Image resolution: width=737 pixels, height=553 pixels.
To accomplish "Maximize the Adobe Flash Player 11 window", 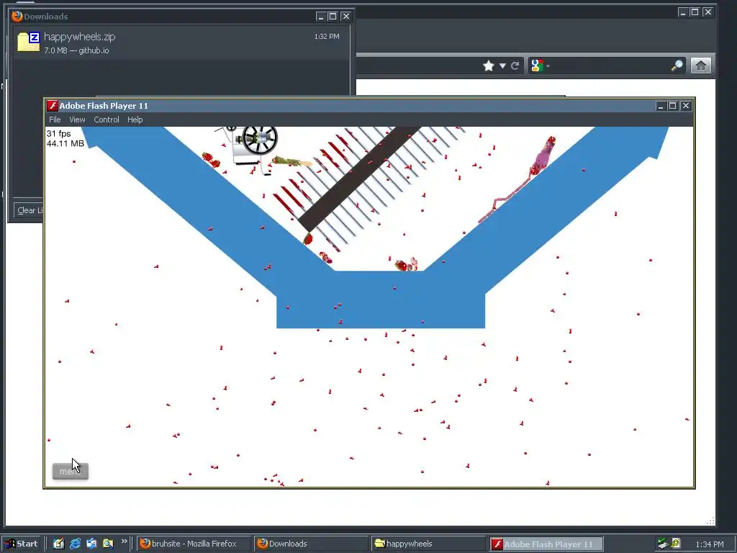I will [x=673, y=106].
